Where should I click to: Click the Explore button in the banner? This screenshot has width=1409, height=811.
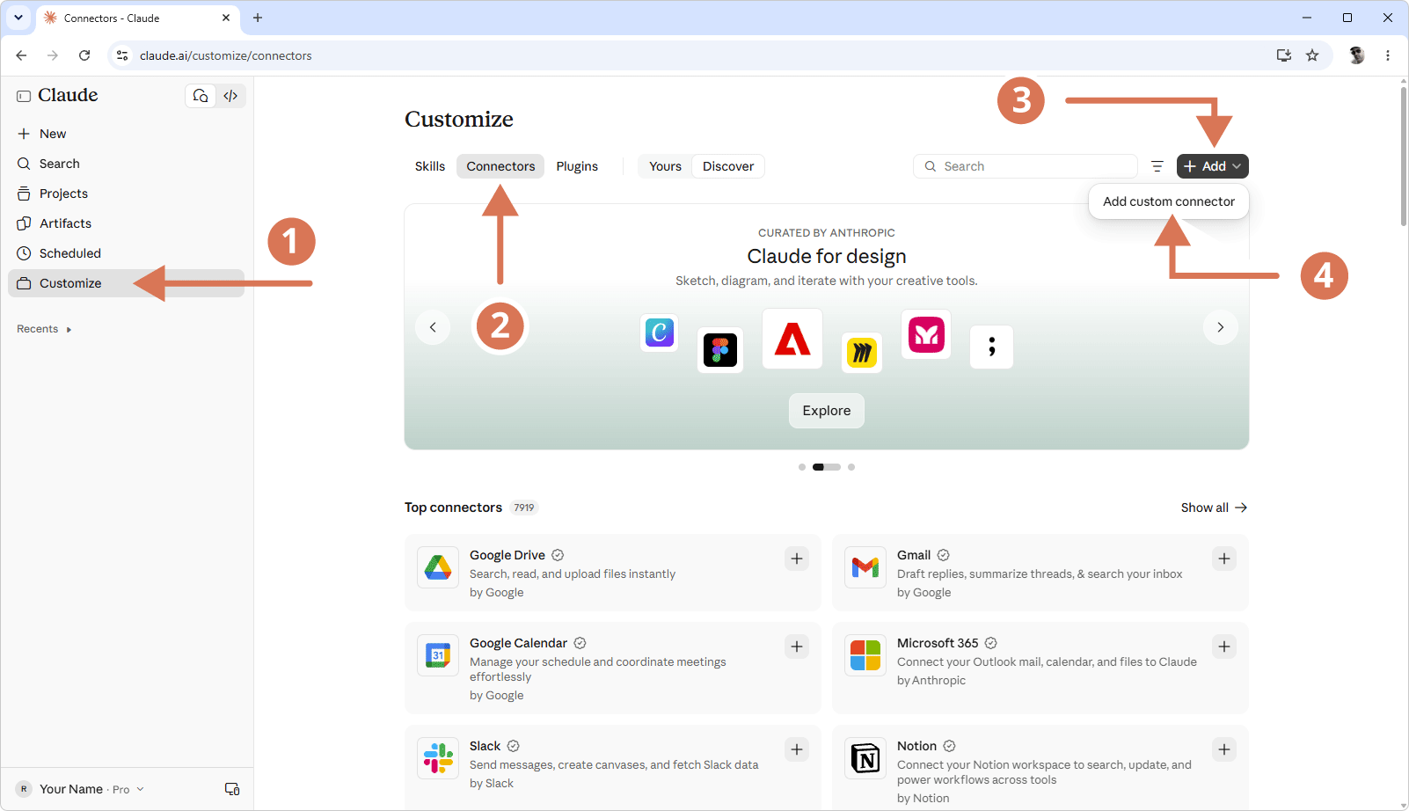point(827,411)
